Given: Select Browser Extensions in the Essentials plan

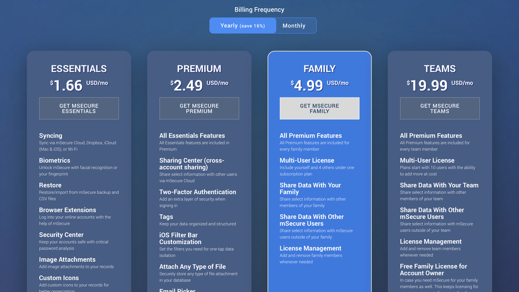Looking at the screenshot, I should click(67, 210).
